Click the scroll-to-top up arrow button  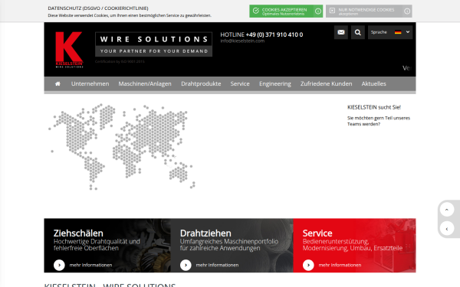(447, 210)
